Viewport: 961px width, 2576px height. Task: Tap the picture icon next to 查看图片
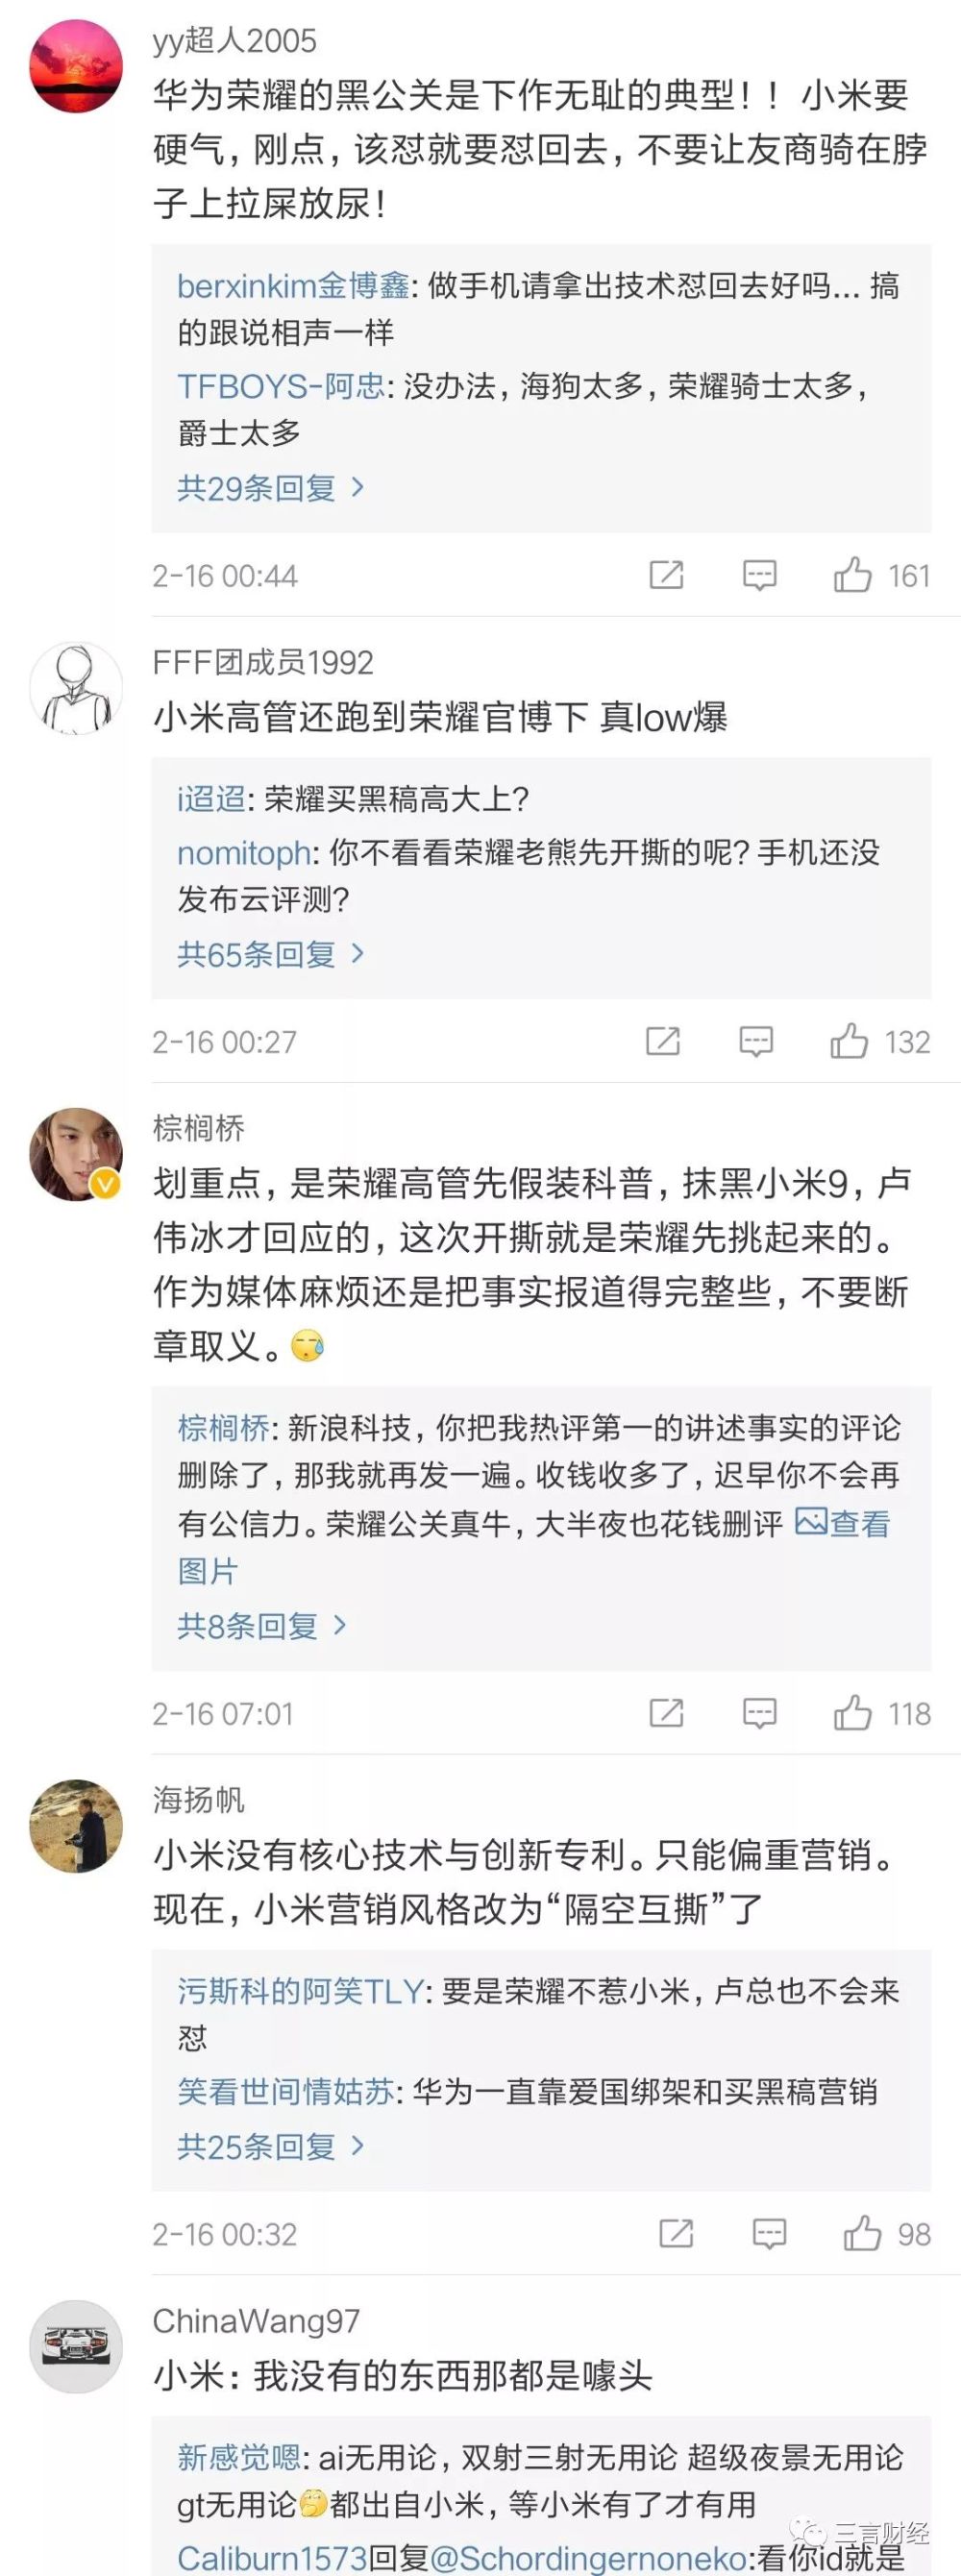point(816,1521)
